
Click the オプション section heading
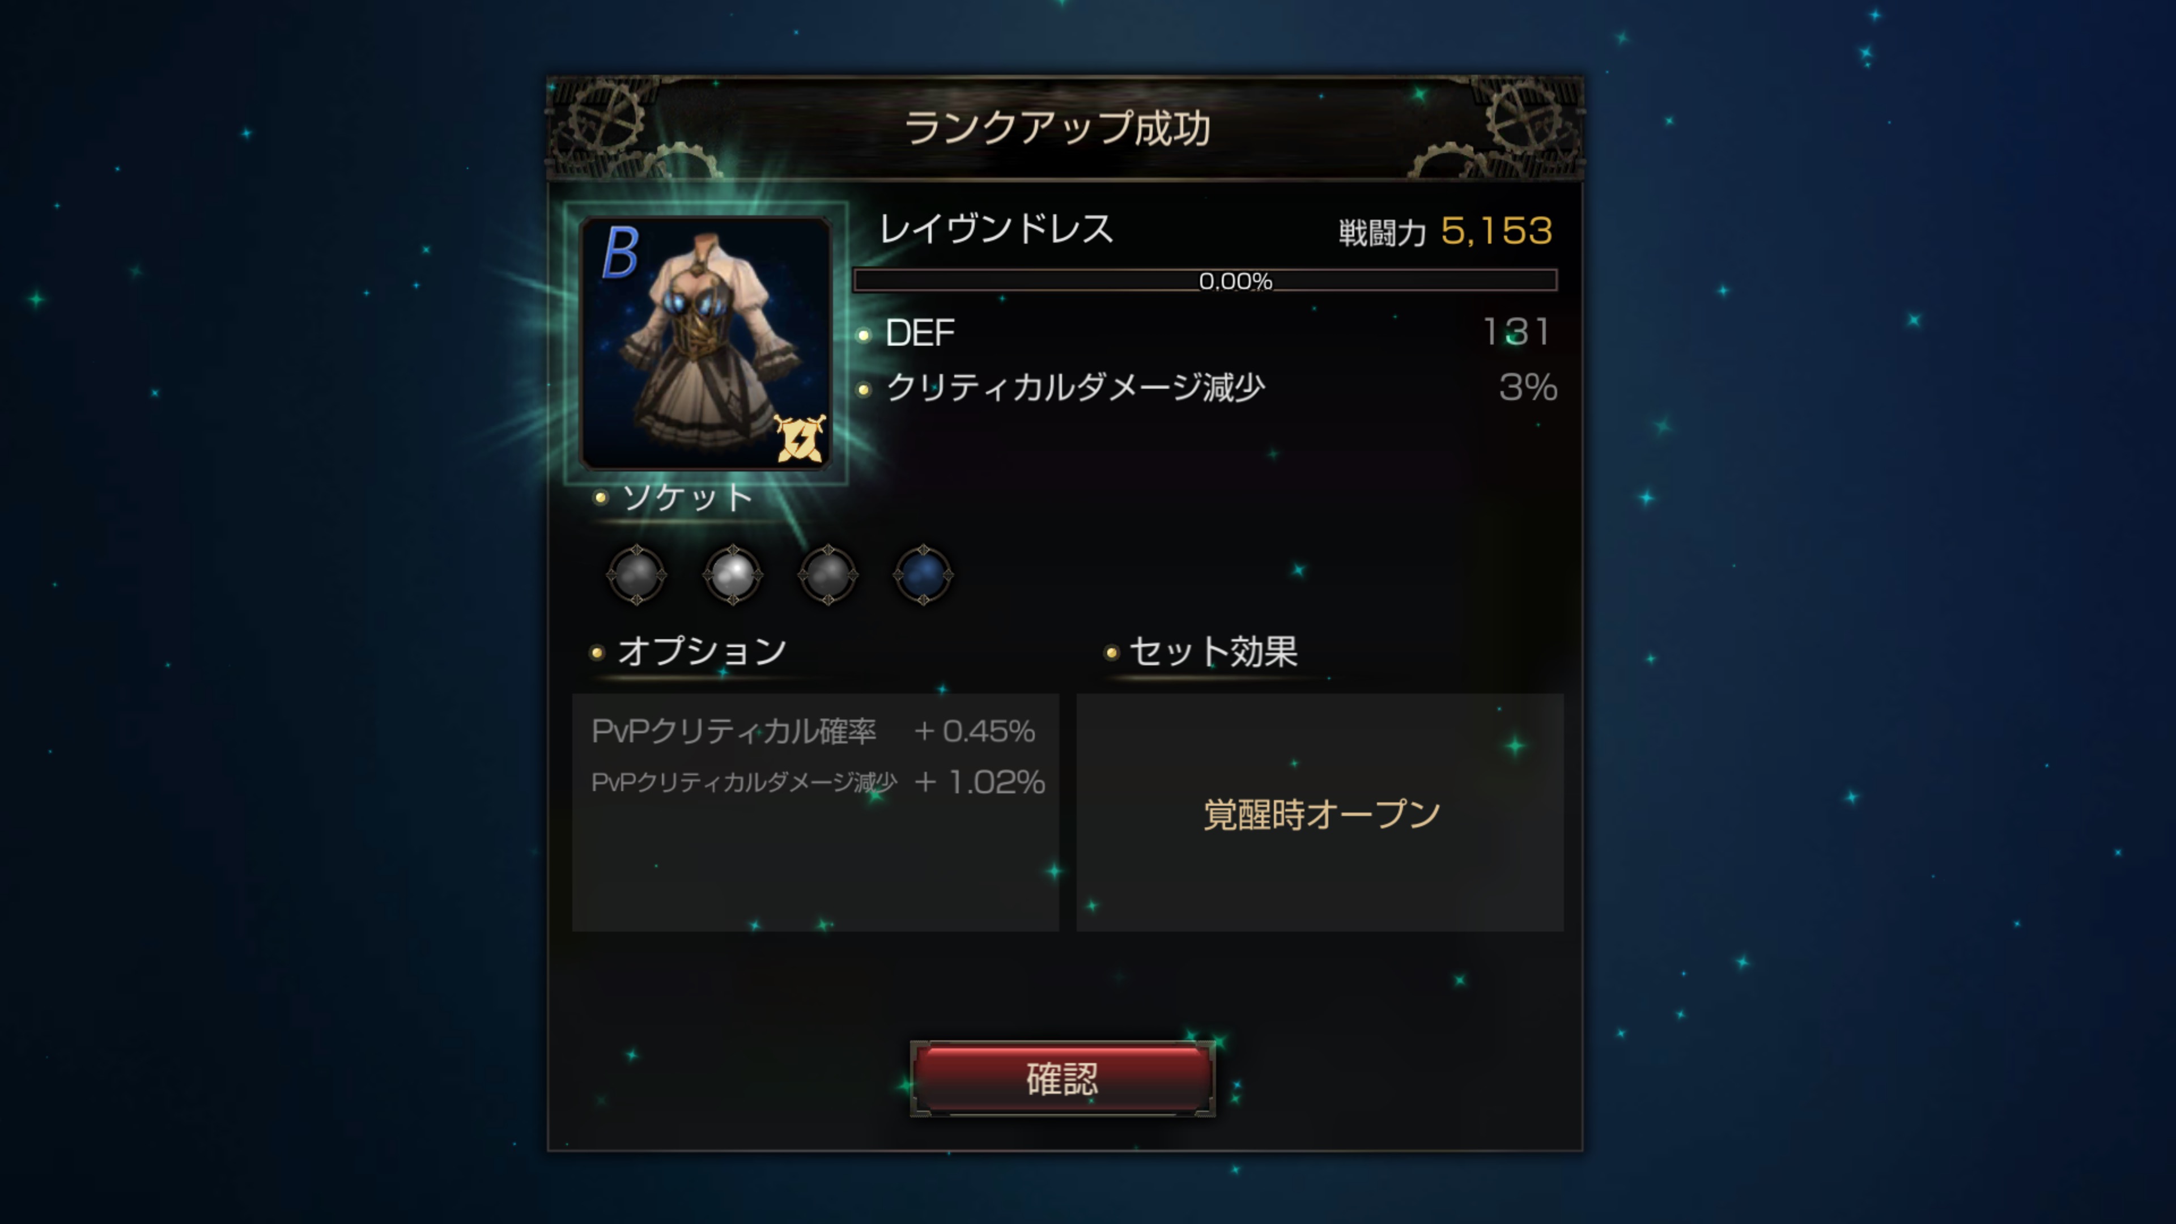702,651
